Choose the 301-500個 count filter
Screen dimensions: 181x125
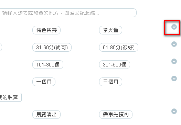115,65
